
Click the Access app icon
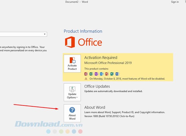(86, 74)
